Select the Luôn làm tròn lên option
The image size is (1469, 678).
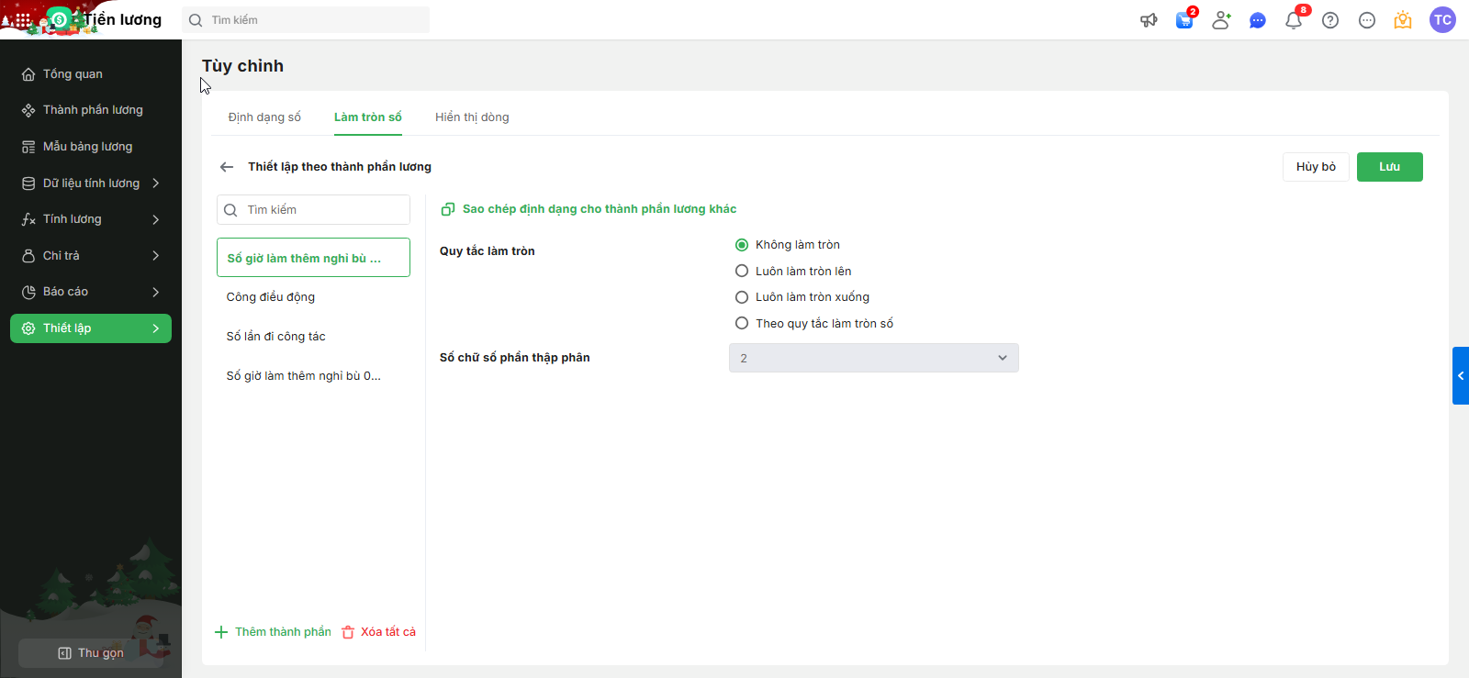pyautogui.click(x=742, y=272)
